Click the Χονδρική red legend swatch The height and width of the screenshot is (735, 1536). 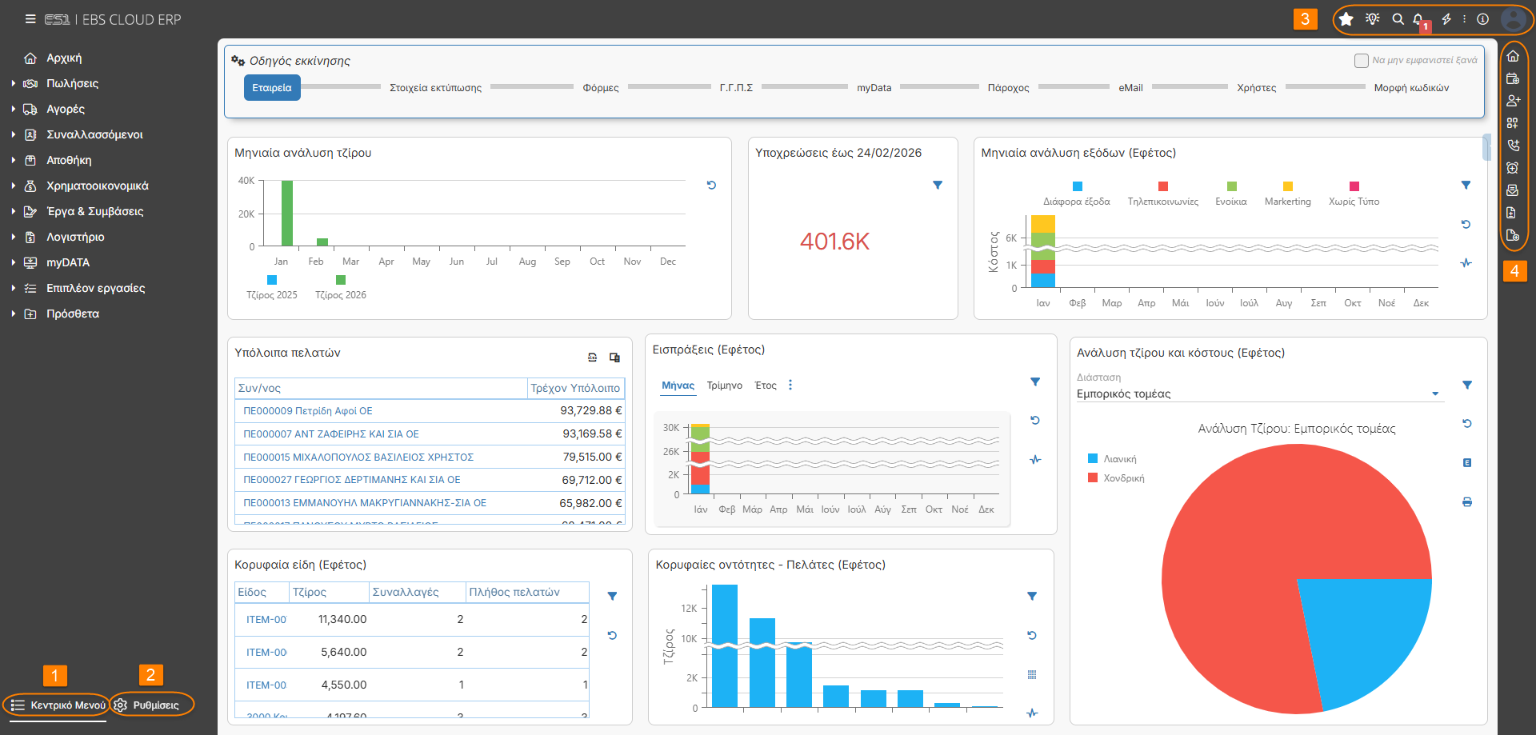[x=1093, y=477]
